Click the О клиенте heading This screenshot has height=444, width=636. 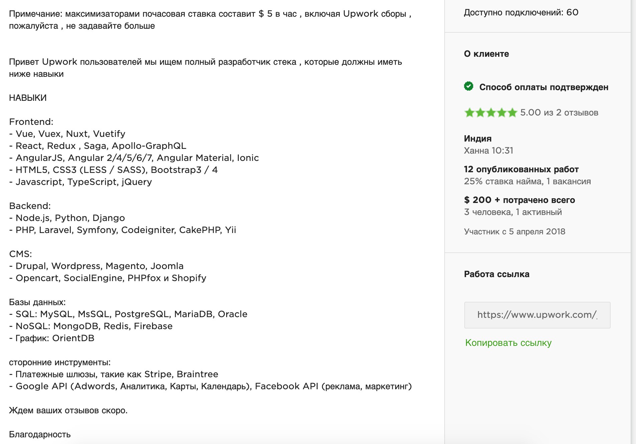coord(486,54)
